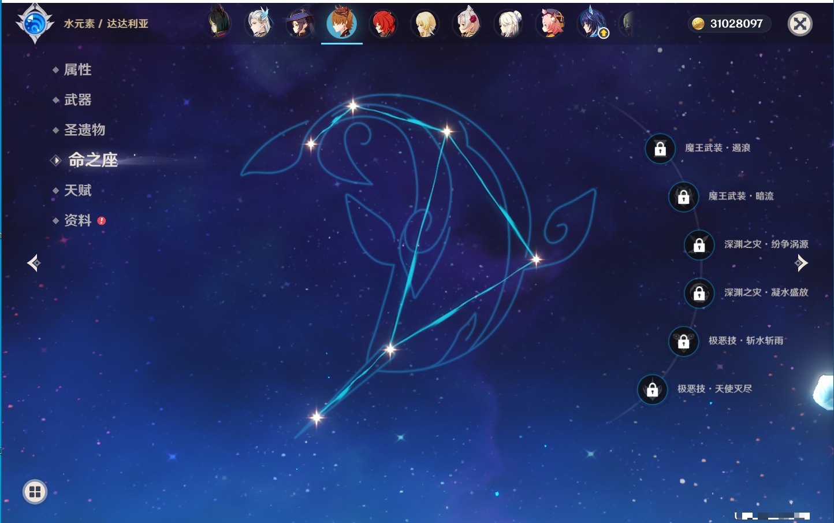Select the white-haired avatar with hair bun
834x523 pixels.
click(x=509, y=23)
